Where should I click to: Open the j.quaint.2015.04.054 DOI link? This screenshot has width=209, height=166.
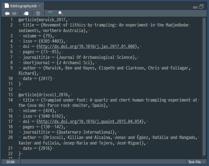coord(91,122)
